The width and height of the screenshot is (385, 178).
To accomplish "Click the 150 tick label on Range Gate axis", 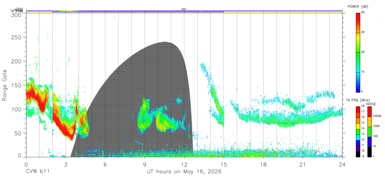I will [x=17, y=85].
